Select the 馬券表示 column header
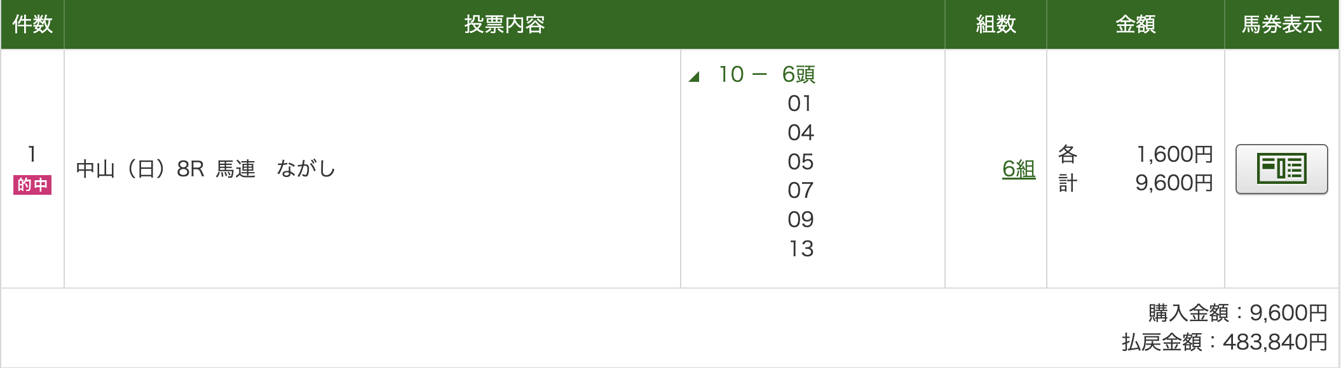The height and width of the screenshot is (368, 1341). [1281, 24]
